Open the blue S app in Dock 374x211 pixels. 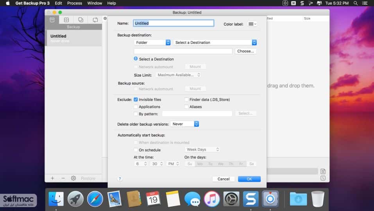pyautogui.click(x=251, y=199)
